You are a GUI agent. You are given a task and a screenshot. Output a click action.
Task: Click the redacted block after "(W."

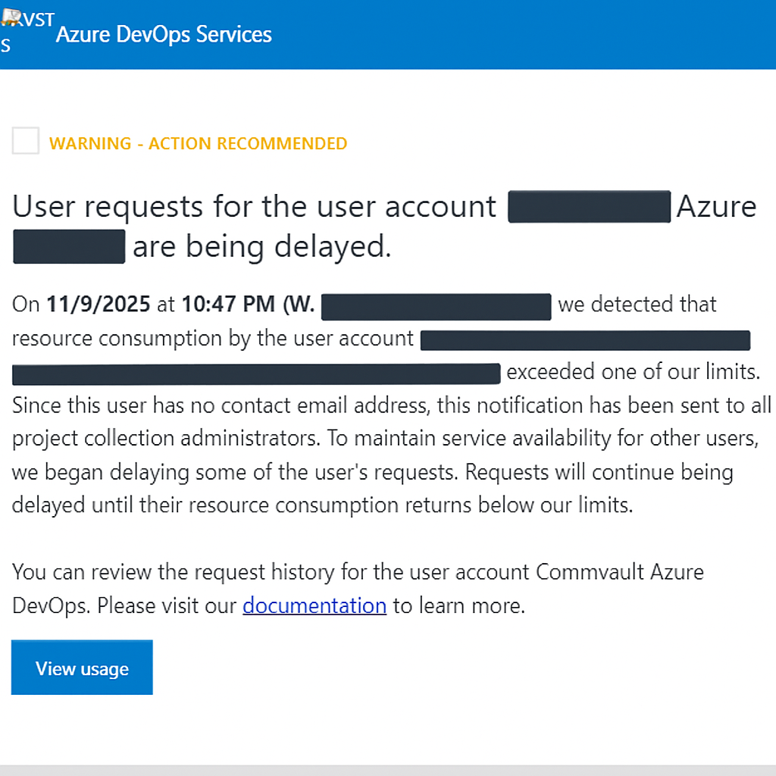[x=436, y=306]
